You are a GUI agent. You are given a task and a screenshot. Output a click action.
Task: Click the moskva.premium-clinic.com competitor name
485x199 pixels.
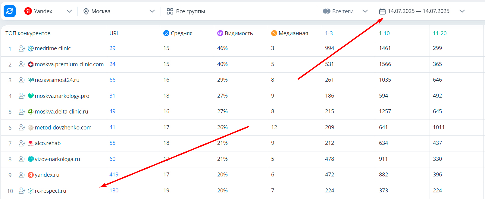pyautogui.click(x=69, y=64)
